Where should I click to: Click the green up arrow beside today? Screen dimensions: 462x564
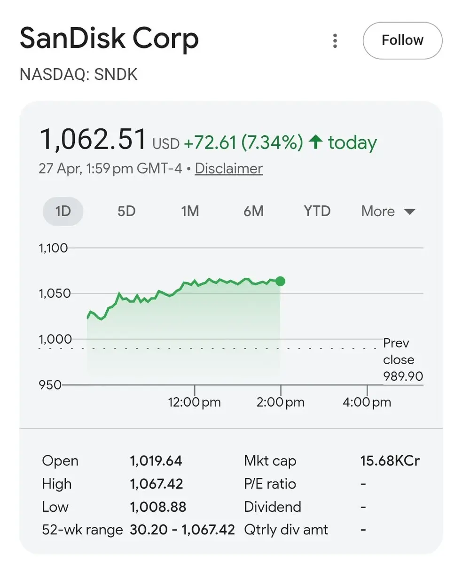315,142
